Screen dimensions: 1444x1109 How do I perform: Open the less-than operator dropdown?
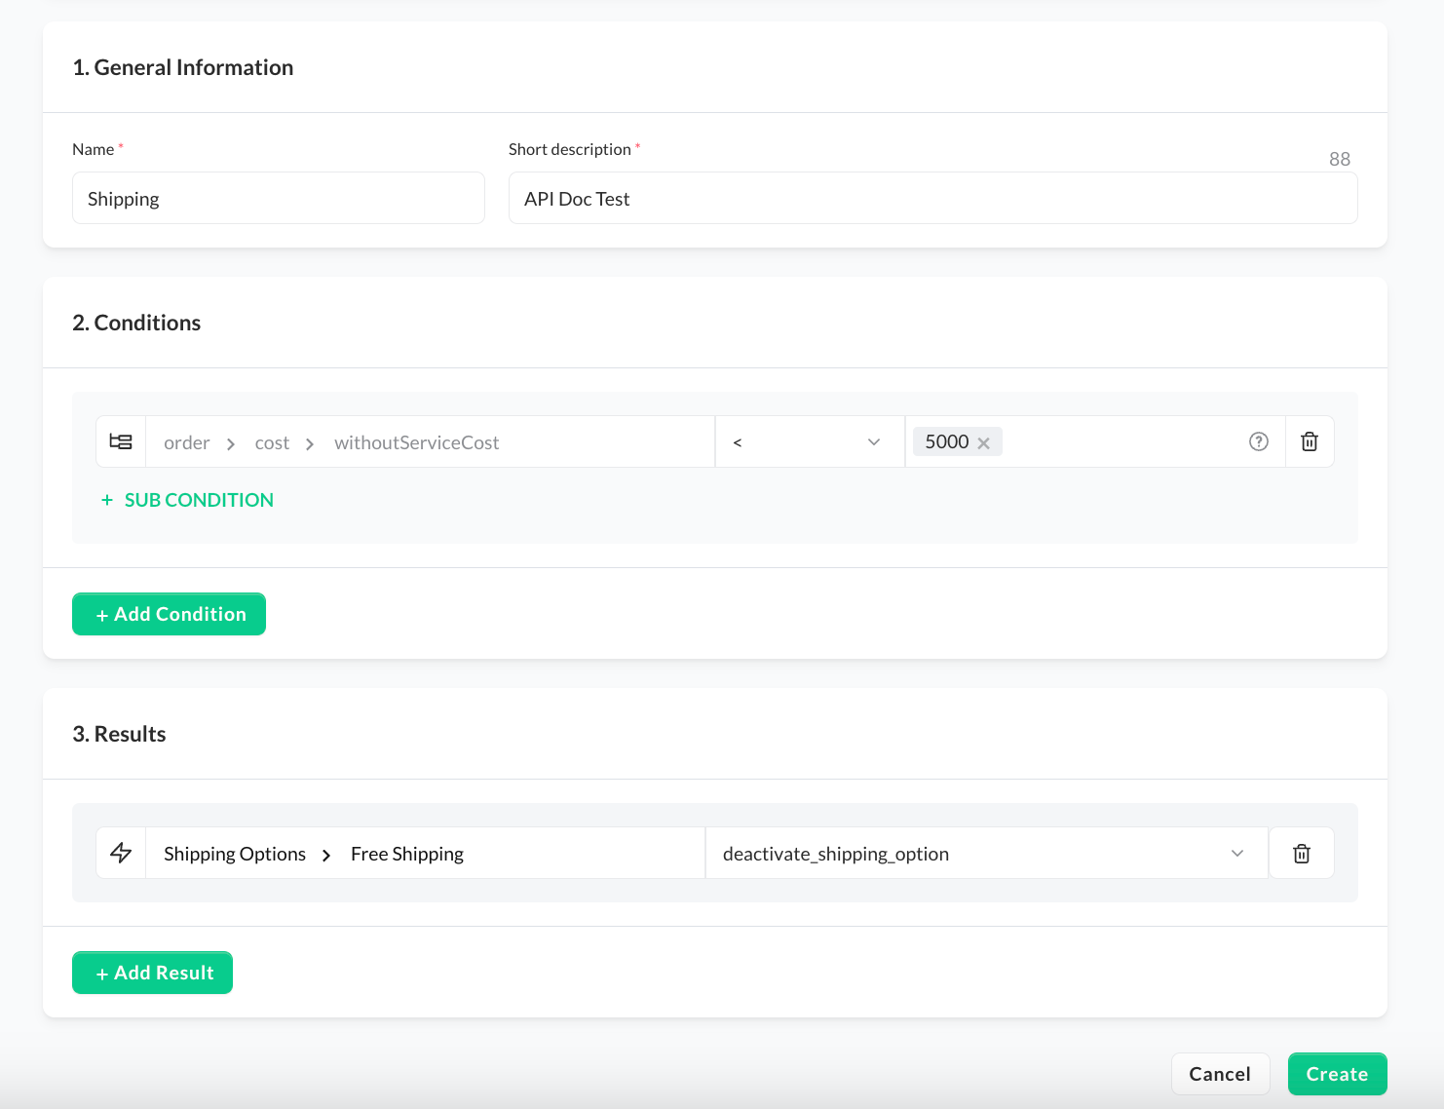809,442
